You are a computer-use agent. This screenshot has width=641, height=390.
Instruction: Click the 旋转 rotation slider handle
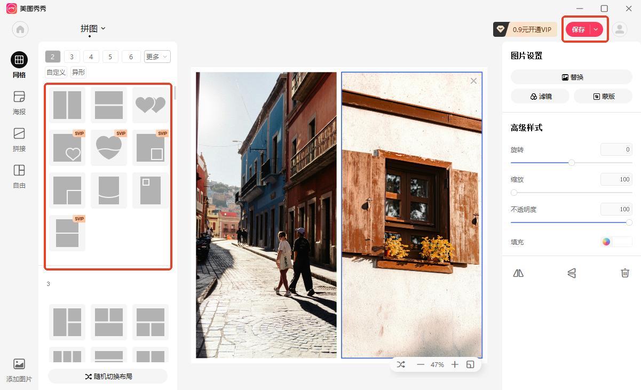[571, 163]
